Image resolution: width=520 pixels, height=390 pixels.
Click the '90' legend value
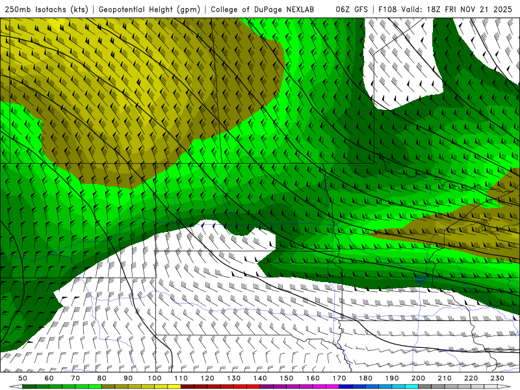(128, 378)
